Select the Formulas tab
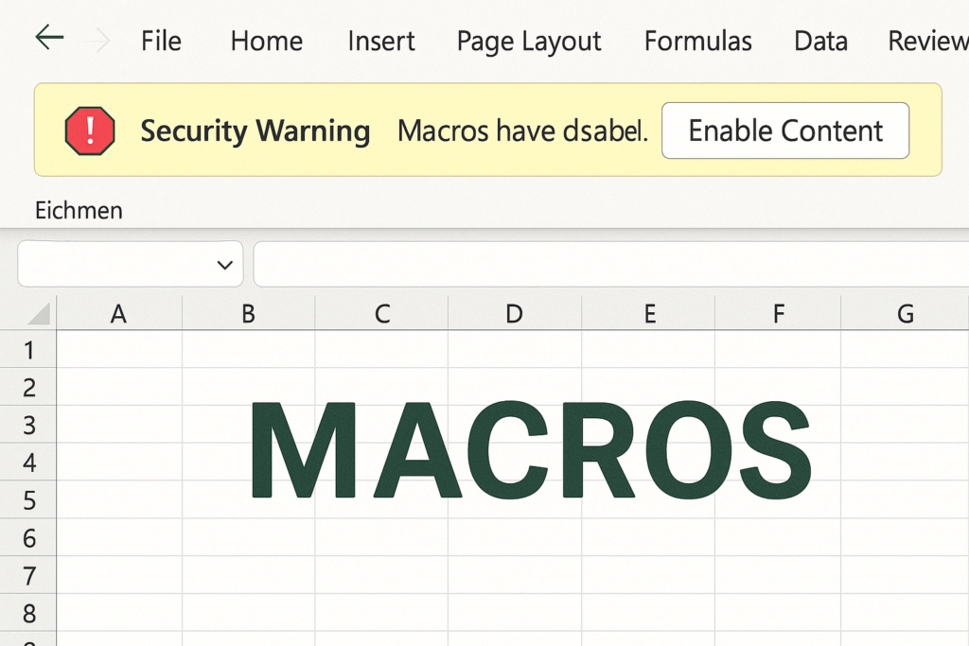Image resolution: width=969 pixels, height=646 pixels. click(x=698, y=42)
